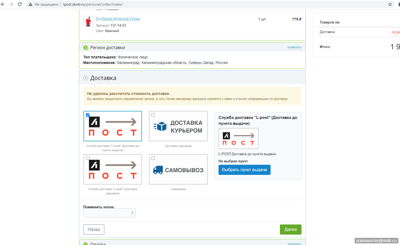Go back using browser back arrow
This screenshot has height=245, width=400.
coord(3,4)
